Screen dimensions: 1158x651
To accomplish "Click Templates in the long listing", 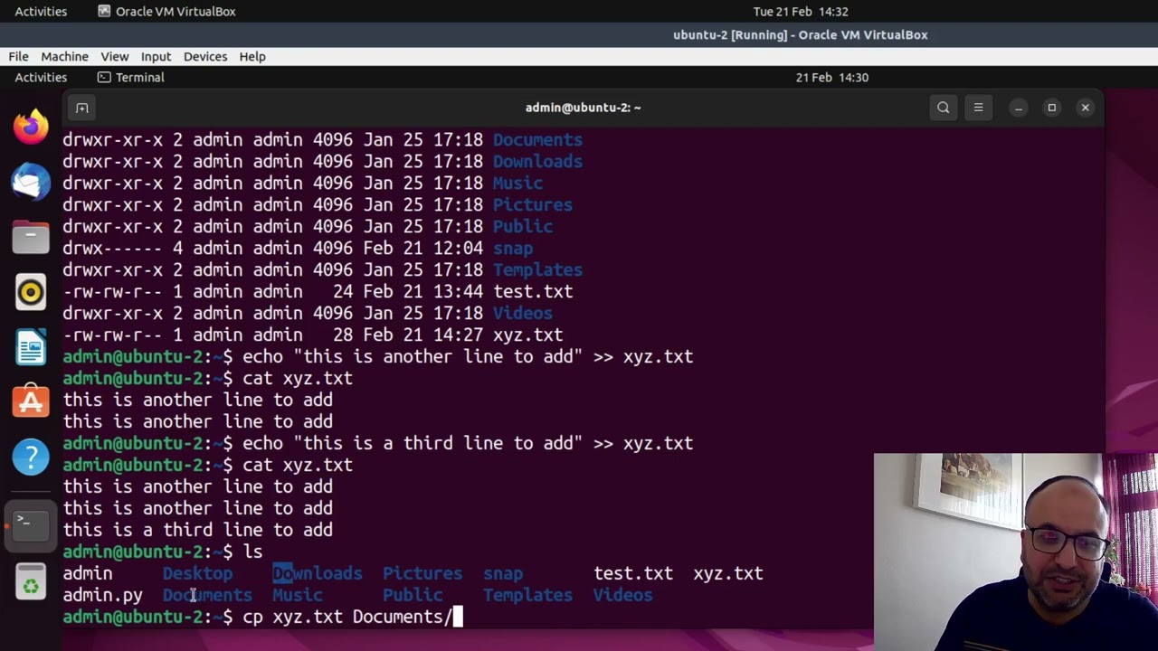I will coord(537,270).
